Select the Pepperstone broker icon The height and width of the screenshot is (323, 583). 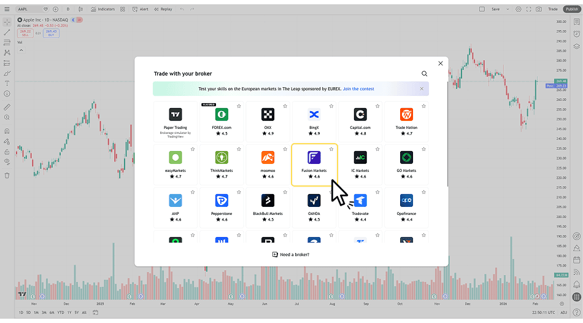[222, 201]
